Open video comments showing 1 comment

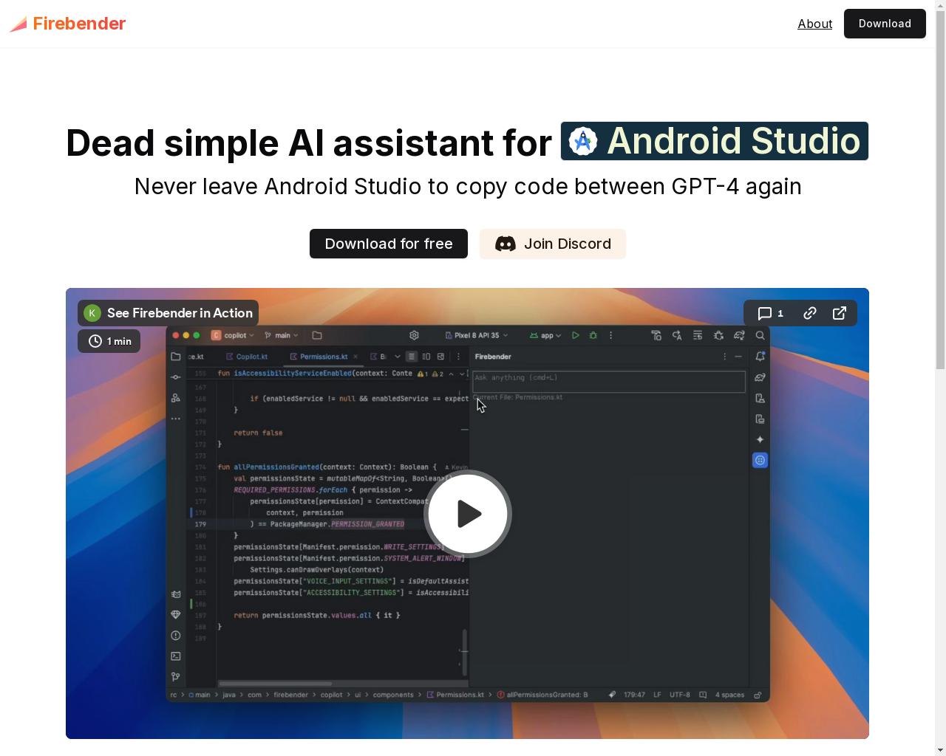coord(770,313)
